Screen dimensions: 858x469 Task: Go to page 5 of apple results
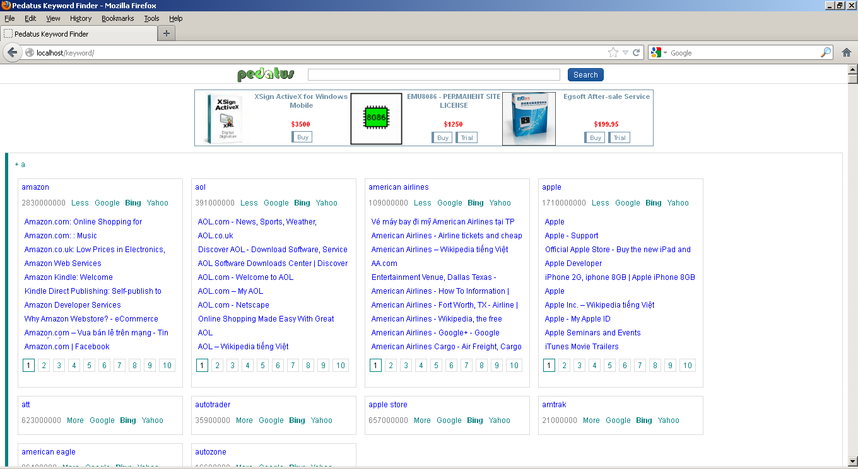pyautogui.click(x=609, y=366)
